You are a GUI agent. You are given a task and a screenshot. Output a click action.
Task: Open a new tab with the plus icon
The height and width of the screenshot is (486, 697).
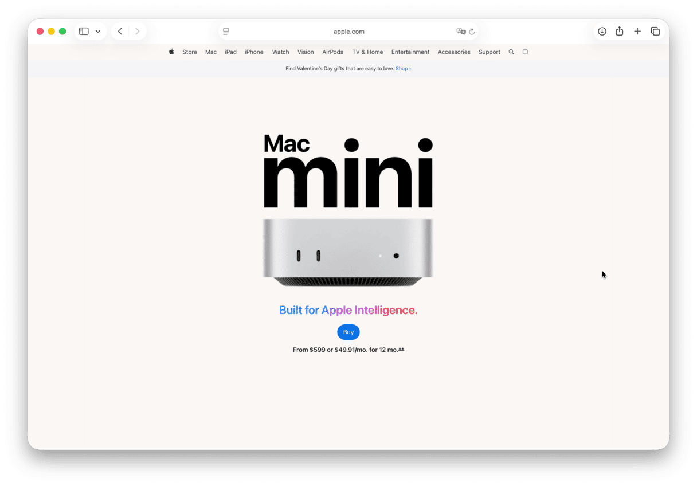tap(637, 31)
